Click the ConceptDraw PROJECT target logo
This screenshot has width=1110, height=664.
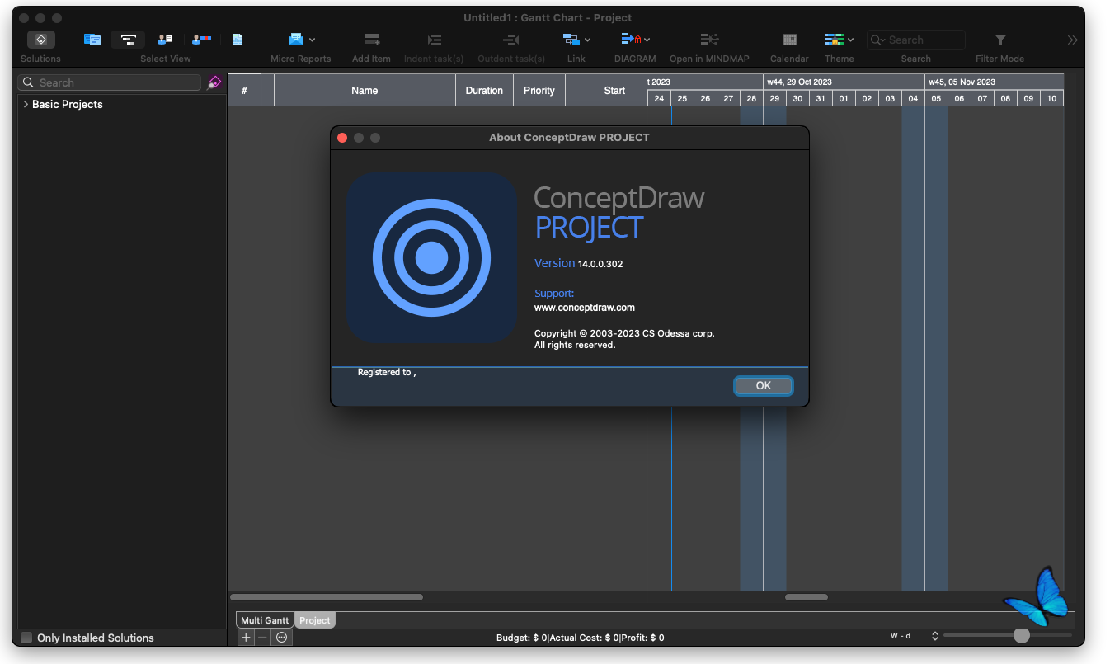[x=431, y=258]
